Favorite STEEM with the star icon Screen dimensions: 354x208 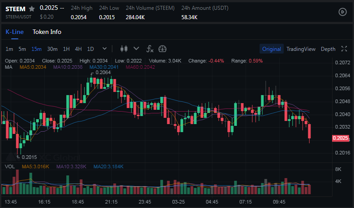(x=32, y=8)
